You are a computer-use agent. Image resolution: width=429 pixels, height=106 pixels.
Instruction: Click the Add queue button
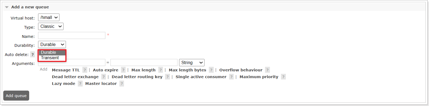pos(16,96)
